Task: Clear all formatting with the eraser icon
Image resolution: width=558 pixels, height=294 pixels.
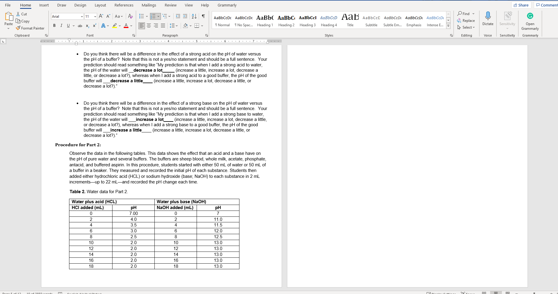Action: pyautogui.click(x=130, y=16)
